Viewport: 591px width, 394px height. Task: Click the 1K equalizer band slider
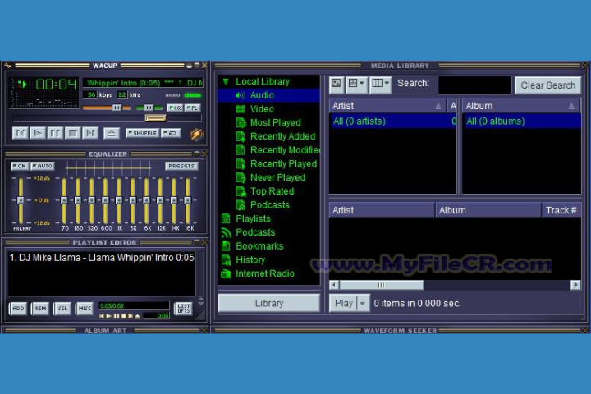click(119, 200)
